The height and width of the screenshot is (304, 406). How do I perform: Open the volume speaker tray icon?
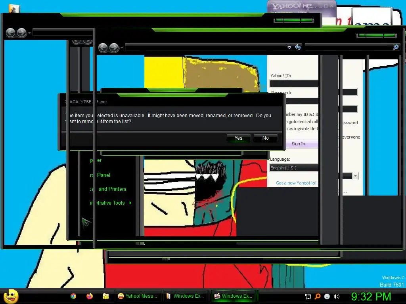336,296
